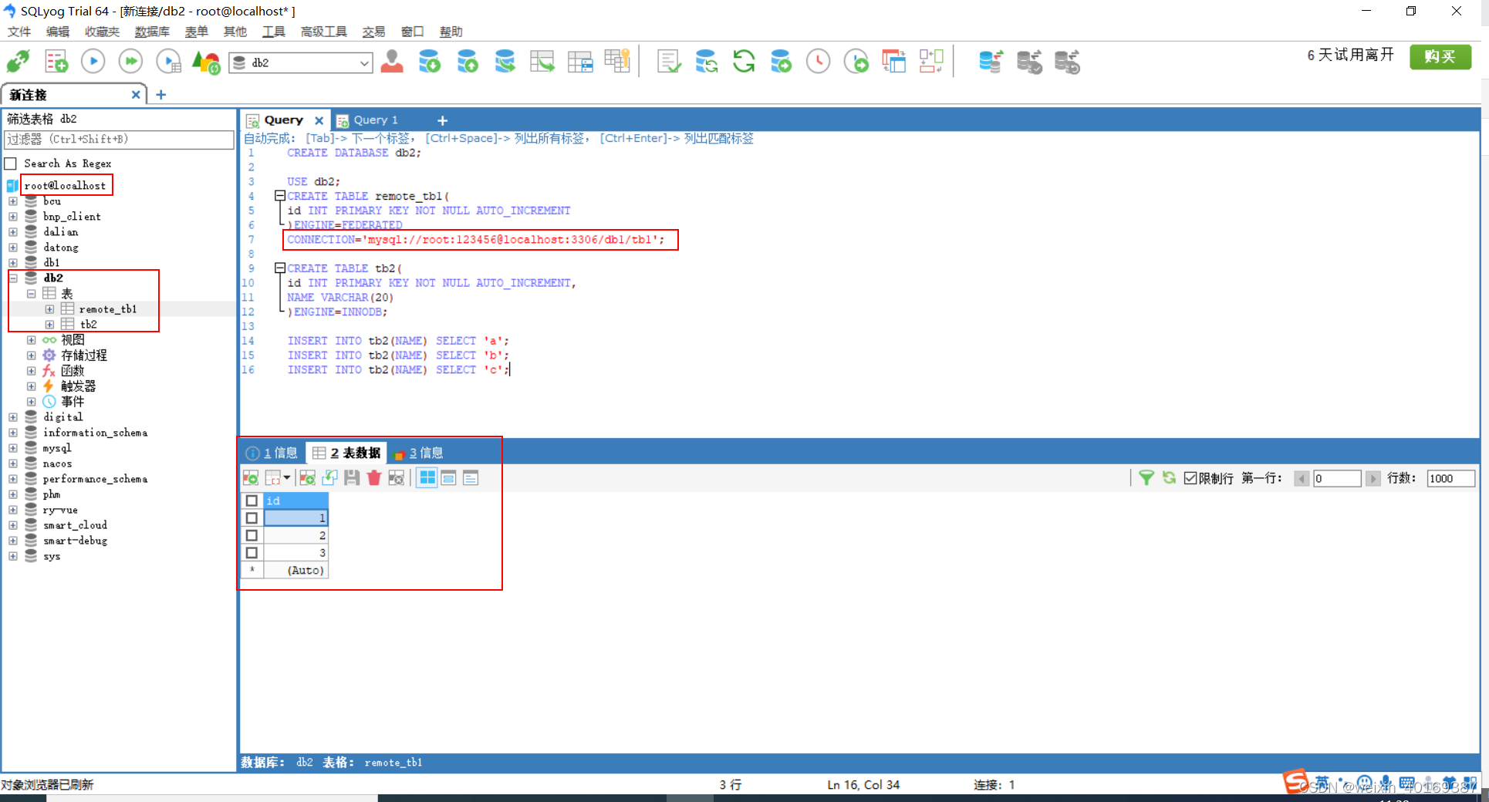Collapse the 表 tables folder
The image size is (1489, 802).
click(31, 293)
